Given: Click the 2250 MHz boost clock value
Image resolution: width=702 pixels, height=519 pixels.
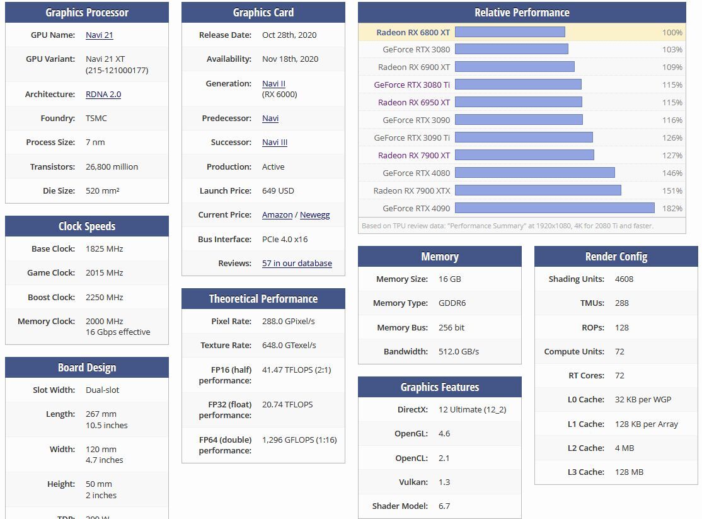Looking at the screenshot, I should coord(105,297).
